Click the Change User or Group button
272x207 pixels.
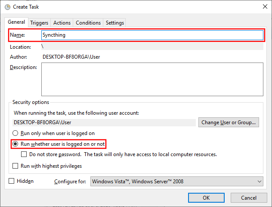229,122
